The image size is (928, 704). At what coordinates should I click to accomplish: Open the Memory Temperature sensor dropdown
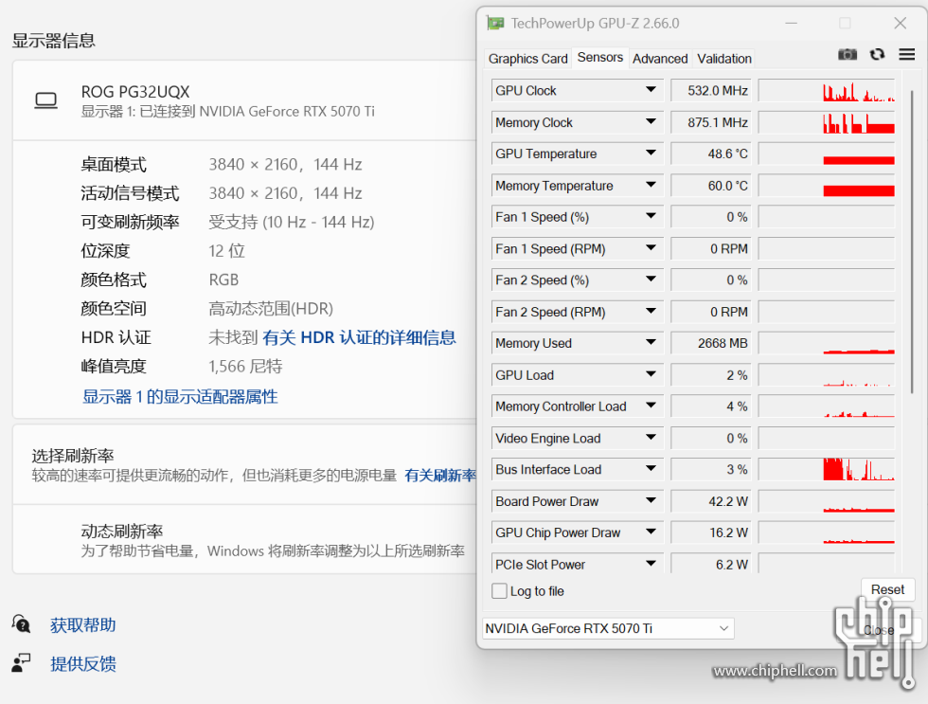tap(651, 186)
